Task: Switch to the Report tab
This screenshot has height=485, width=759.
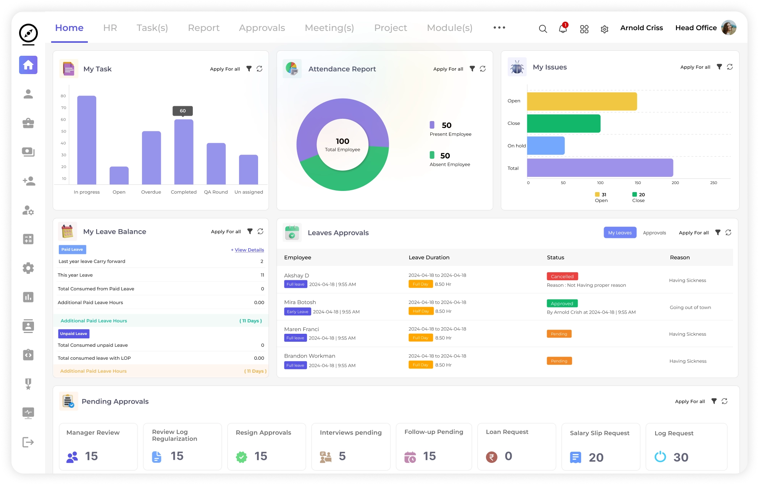Action: pyautogui.click(x=203, y=27)
